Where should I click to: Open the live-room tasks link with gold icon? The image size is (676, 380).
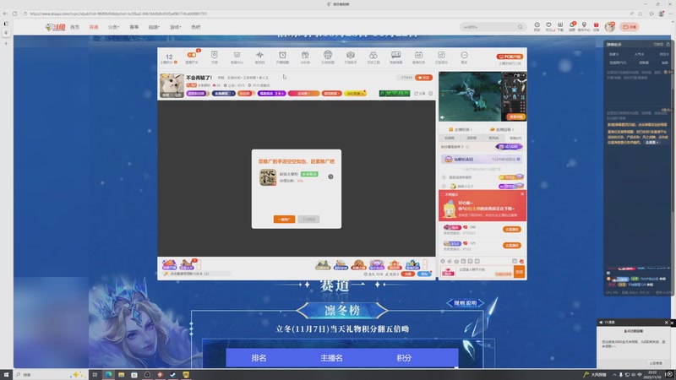click(501, 129)
